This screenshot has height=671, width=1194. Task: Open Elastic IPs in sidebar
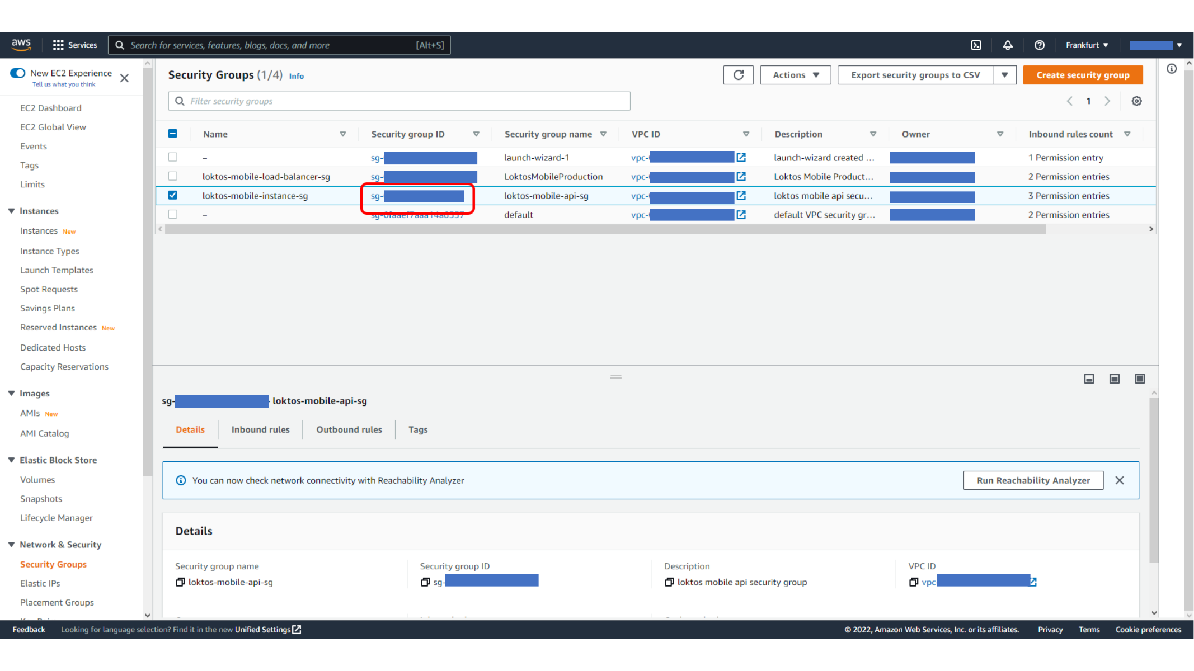[x=40, y=584]
